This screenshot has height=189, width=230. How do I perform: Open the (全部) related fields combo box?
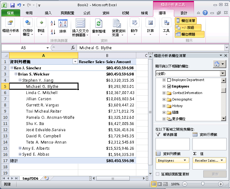coord(190,74)
